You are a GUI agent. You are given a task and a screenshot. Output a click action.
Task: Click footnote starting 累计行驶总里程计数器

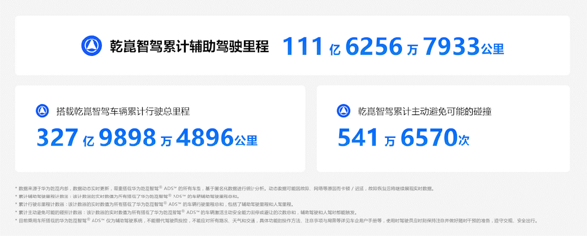tap(155, 205)
